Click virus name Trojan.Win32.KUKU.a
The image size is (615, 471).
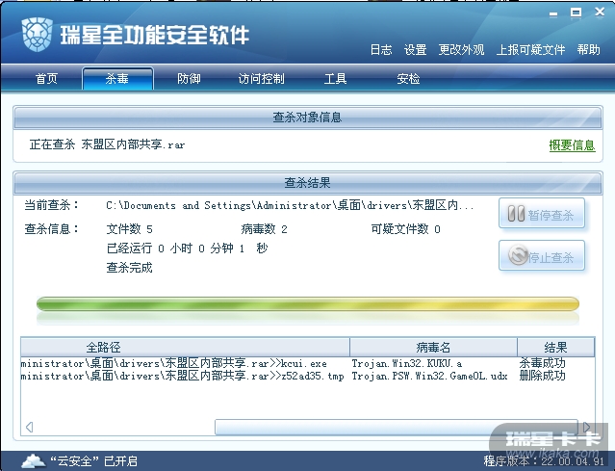tap(407, 363)
